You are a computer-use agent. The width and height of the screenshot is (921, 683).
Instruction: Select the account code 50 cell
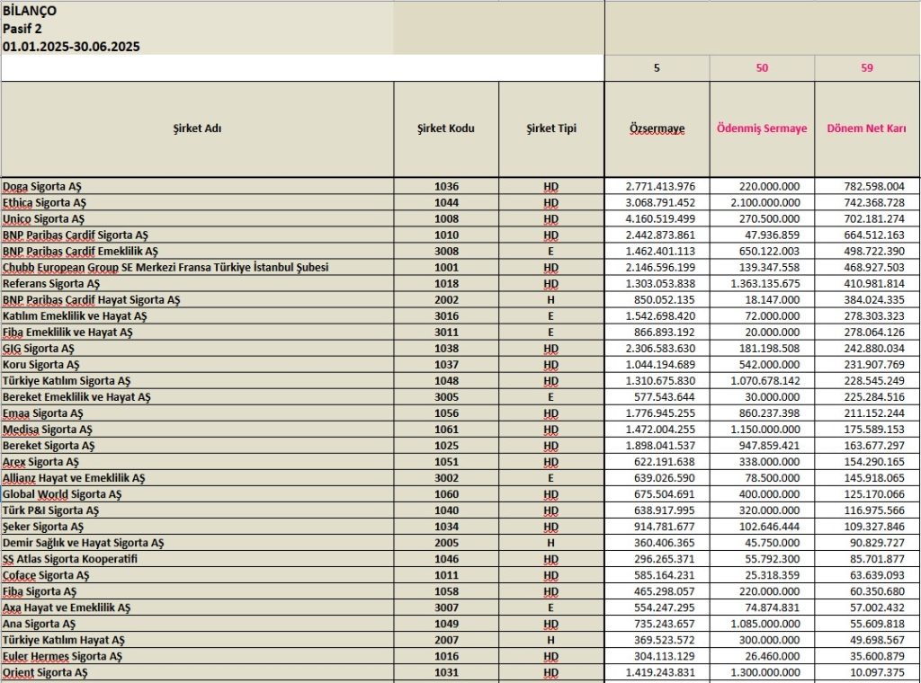pyautogui.click(x=762, y=68)
